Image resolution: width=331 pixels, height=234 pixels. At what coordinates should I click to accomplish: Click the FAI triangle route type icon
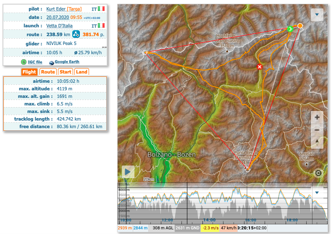[x=76, y=34]
